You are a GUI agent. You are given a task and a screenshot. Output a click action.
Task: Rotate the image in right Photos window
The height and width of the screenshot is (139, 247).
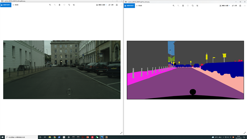coord(193,5)
